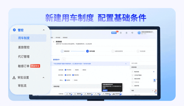The image size is (184, 106).
Task: Select the second car type chip
Action: pyautogui.click(x=77, y=94)
